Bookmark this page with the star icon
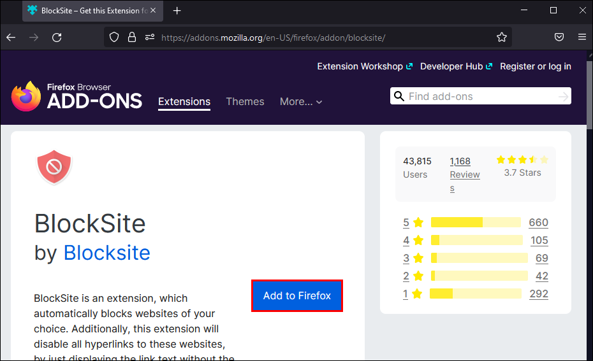The image size is (593, 361). pos(502,38)
